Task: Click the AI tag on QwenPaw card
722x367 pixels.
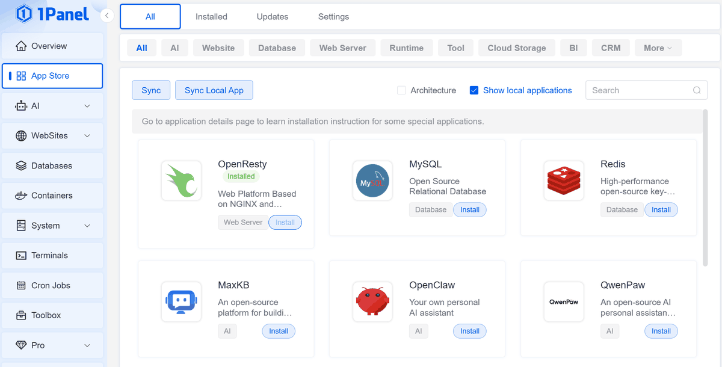Action: tap(610, 331)
